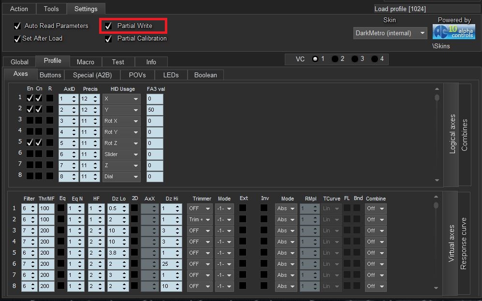Open the Tools menu tab
Image resolution: width=482 pixels, height=301 pixels.
pyautogui.click(x=51, y=9)
